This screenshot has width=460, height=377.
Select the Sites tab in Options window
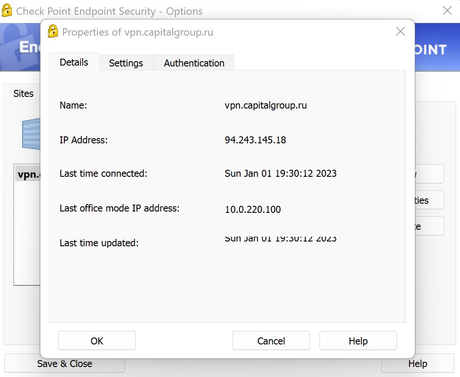click(x=23, y=93)
